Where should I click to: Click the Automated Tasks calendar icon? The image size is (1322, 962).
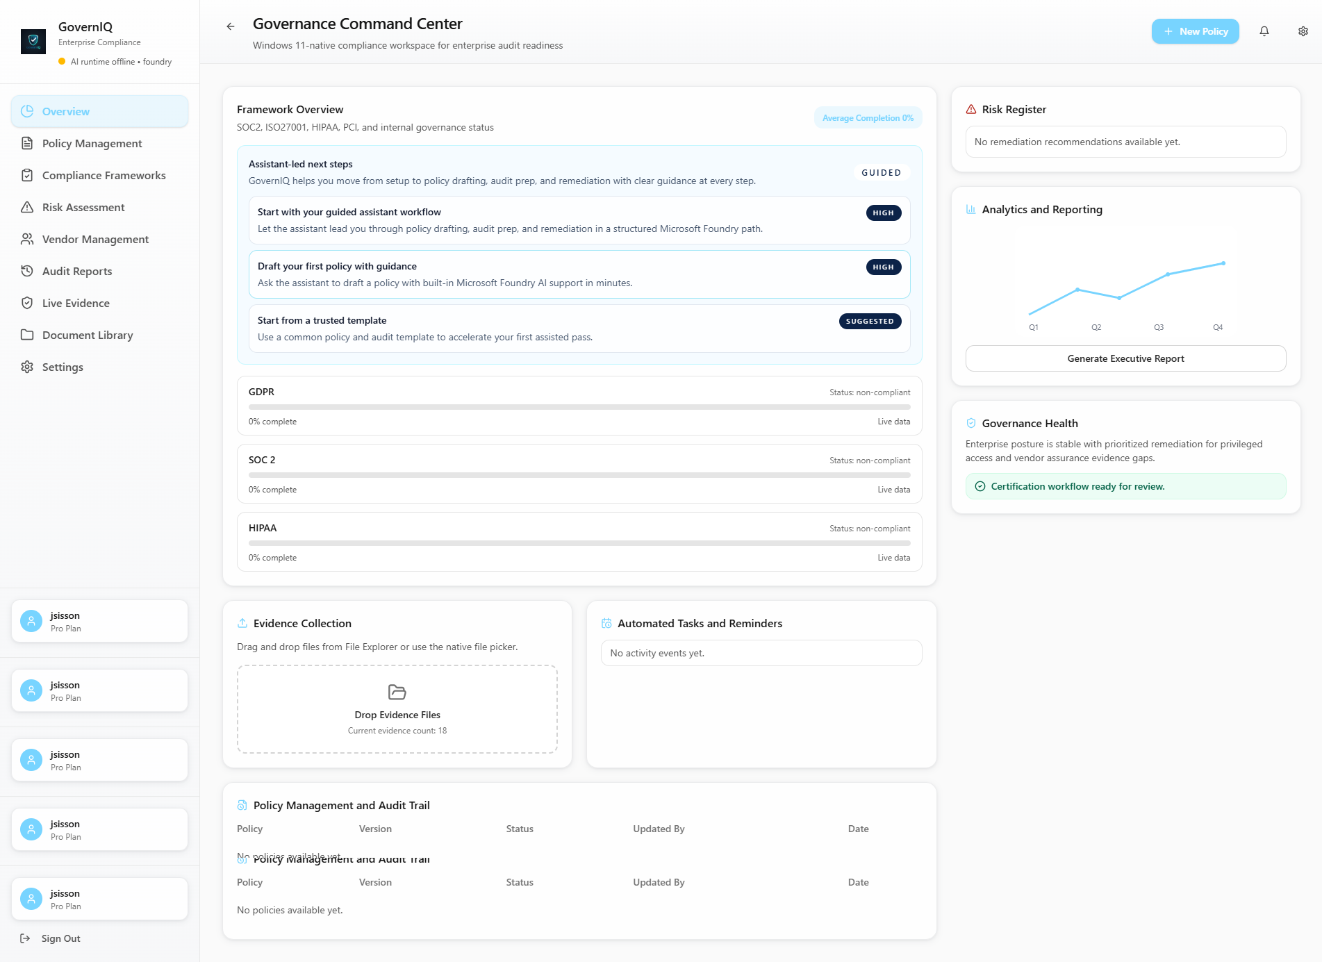(606, 623)
